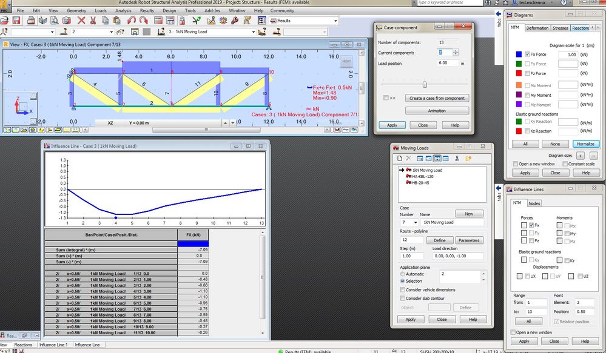Image resolution: width=606 pixels, height=353 pixels.
Task: Click Create a case from component button
Action: click(x=437, y=98)
